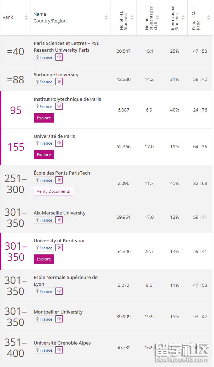Sort table by Rank column

[x=26, y=17]
